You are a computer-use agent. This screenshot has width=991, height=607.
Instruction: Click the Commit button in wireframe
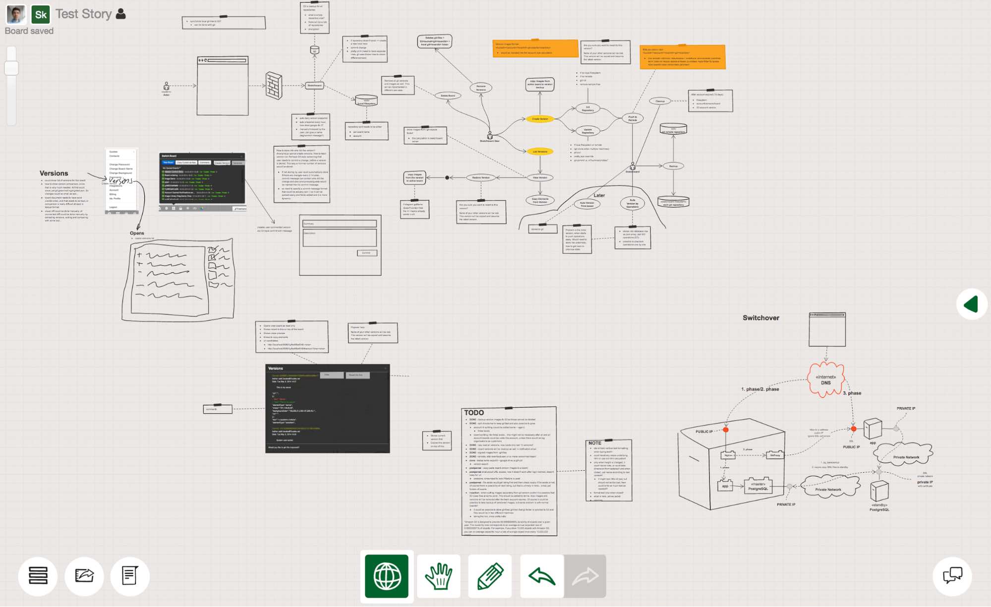pyautogui.click(x=367, y=253)
